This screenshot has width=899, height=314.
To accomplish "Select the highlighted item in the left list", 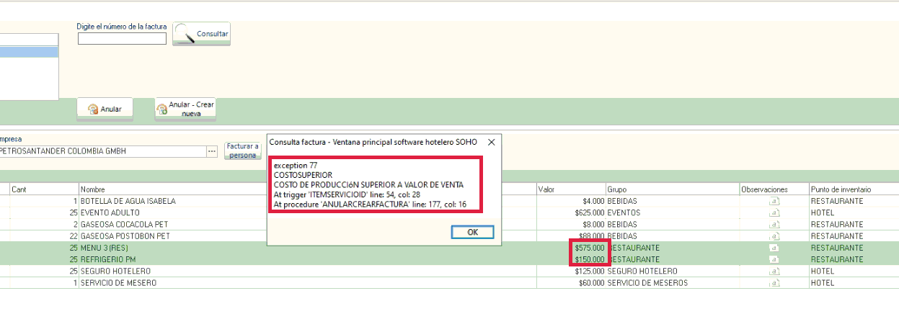I will [29, 53].
